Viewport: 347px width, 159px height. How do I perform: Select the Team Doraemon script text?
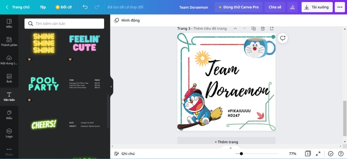[237, 79]
